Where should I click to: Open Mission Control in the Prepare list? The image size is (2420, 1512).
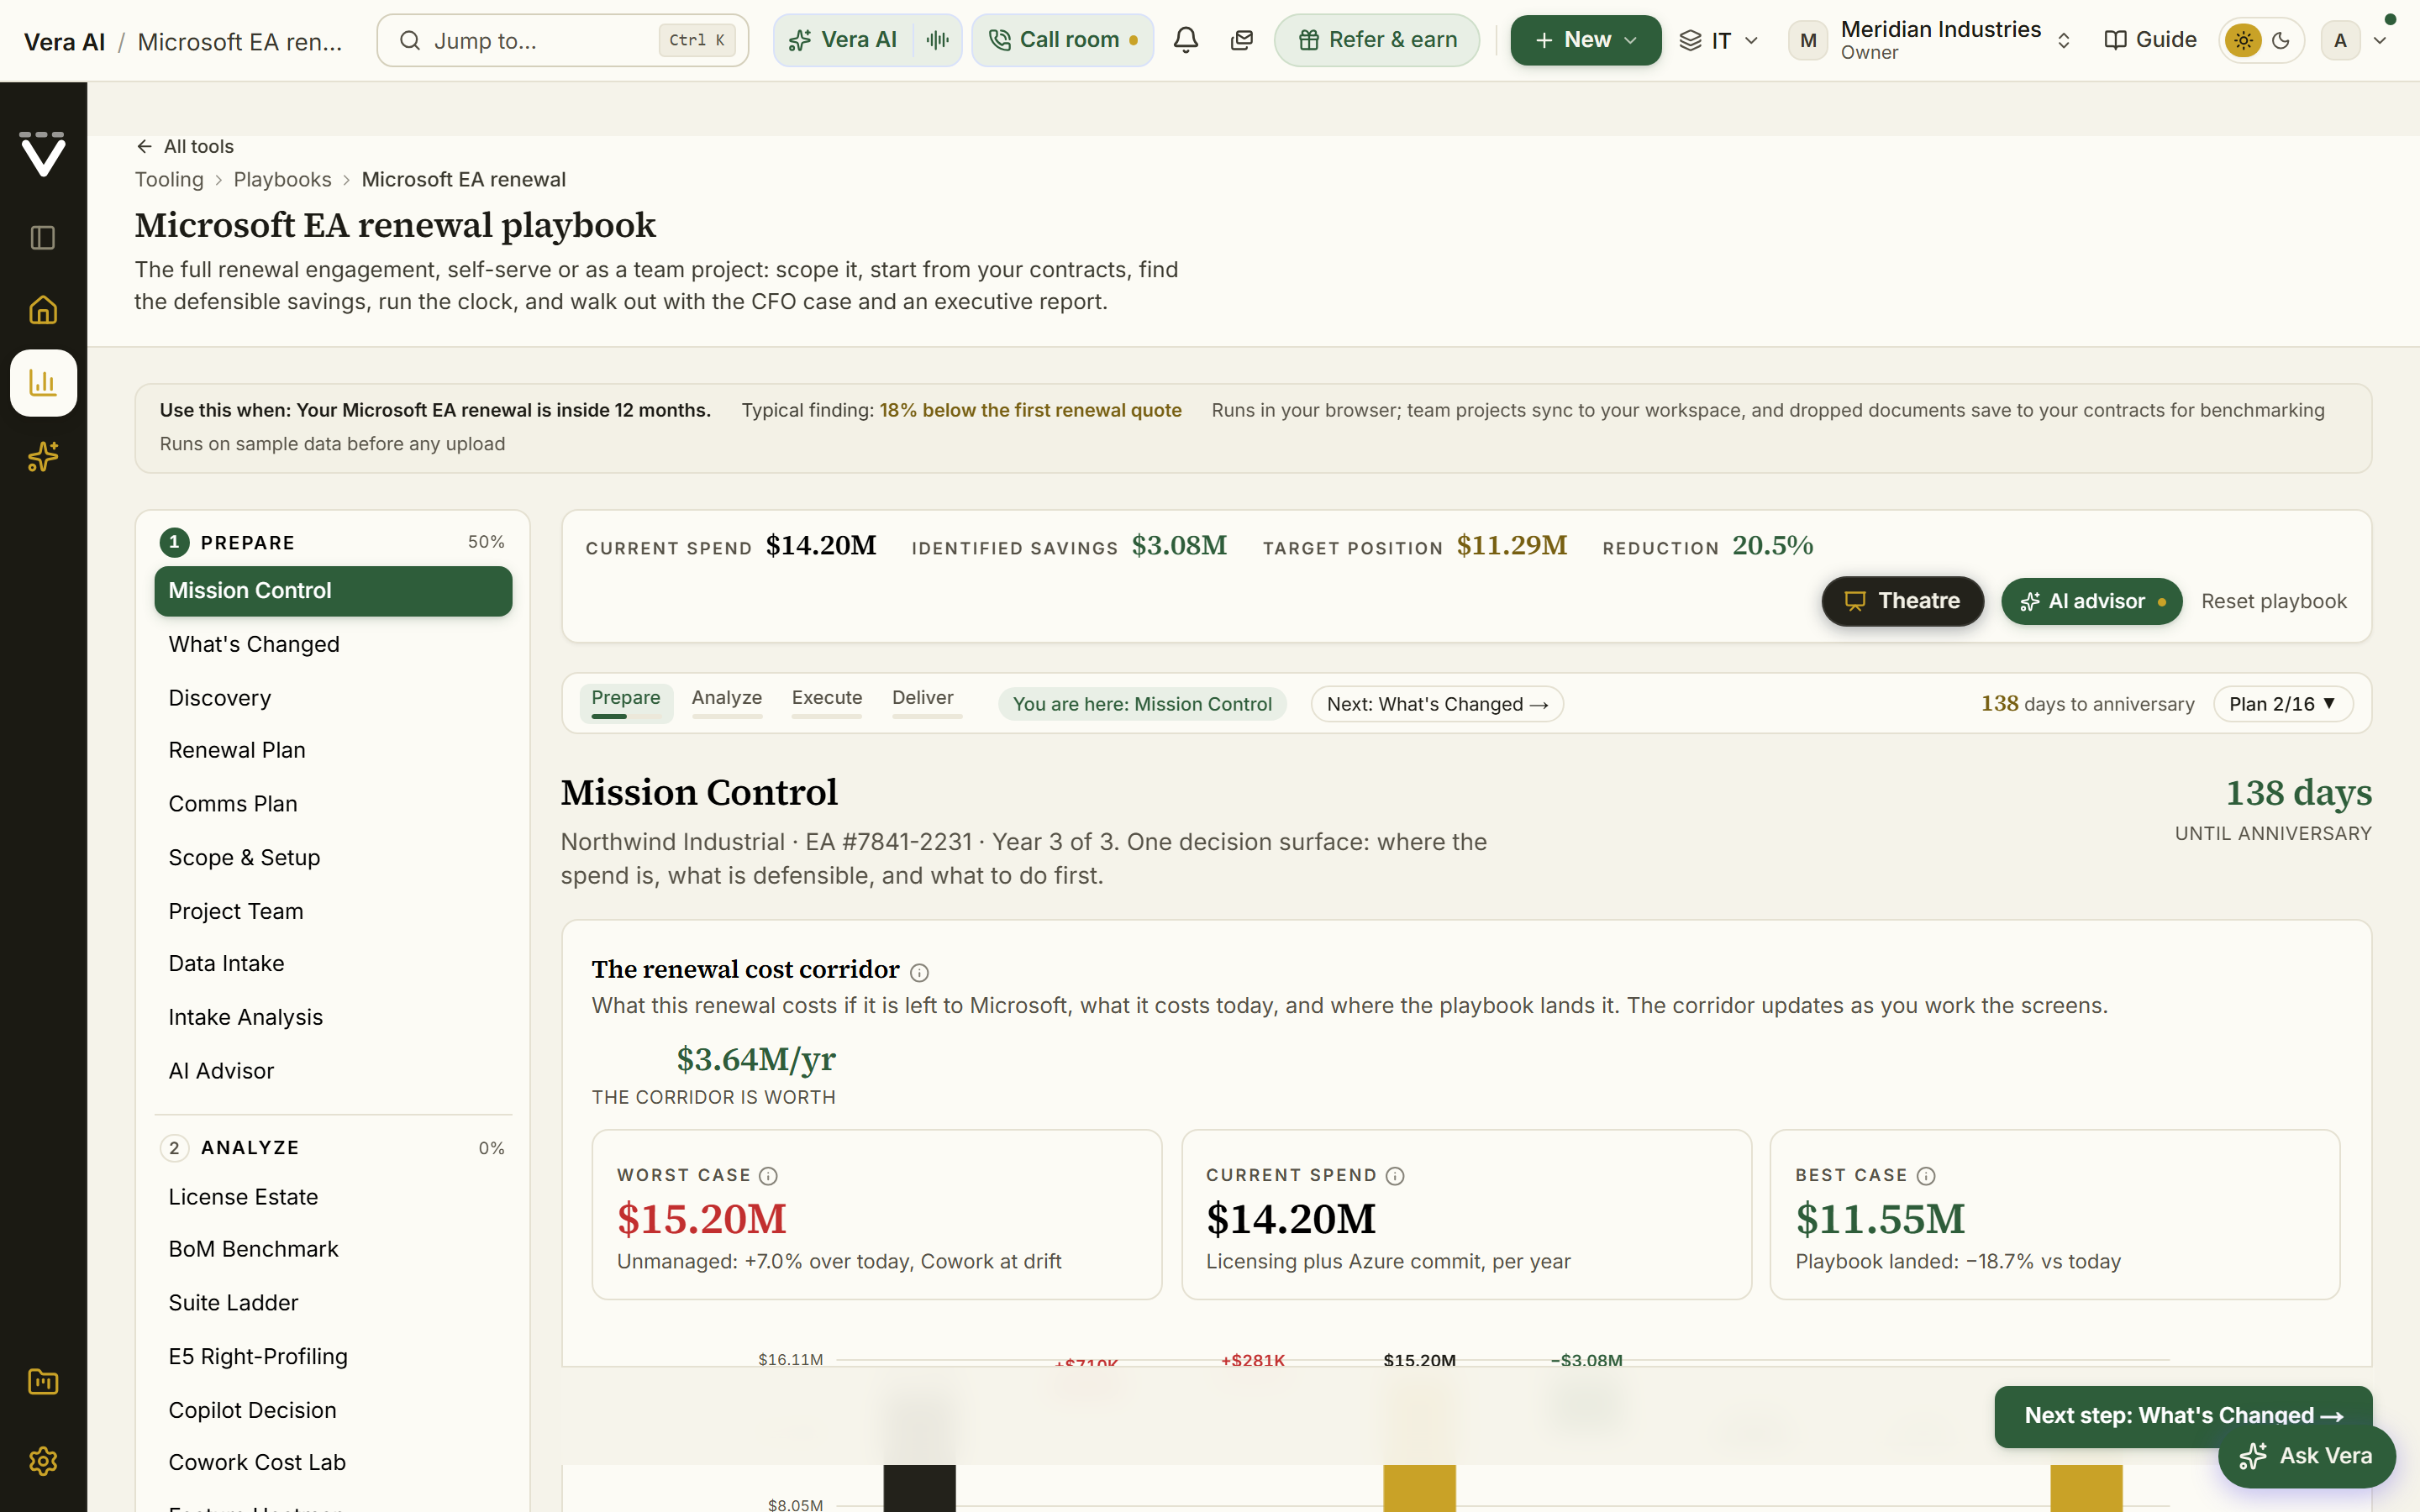pyautogui.click(x=333, y=591)
